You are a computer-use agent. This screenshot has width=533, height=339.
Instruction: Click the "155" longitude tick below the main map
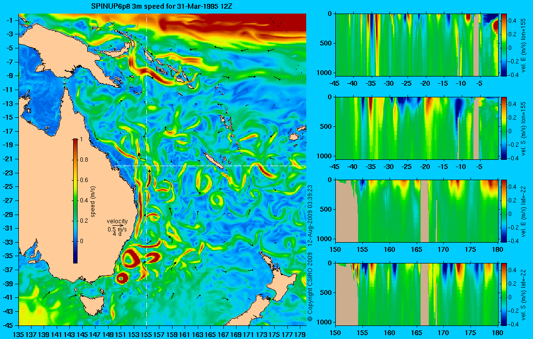coord(146,335)
